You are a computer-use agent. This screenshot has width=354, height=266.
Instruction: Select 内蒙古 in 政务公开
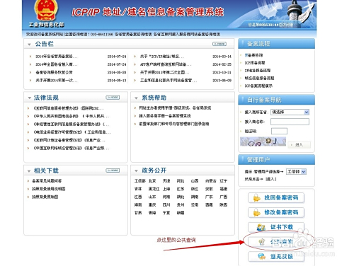tap(211, 181)
